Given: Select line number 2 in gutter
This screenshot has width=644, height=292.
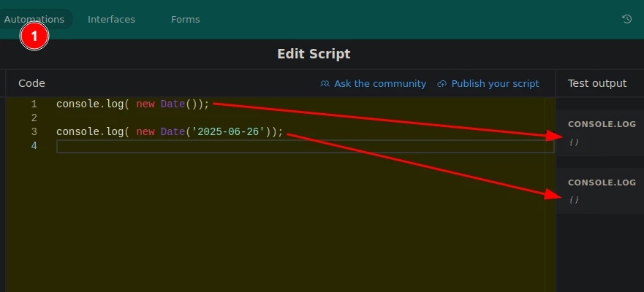Looking at the screenshot, I should [34, 118].
